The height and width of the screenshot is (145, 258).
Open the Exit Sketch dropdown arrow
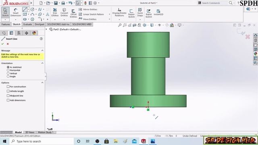point(5,20)
